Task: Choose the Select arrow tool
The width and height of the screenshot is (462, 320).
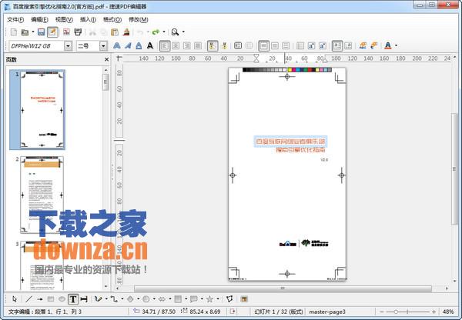Action: pos(15,299)
